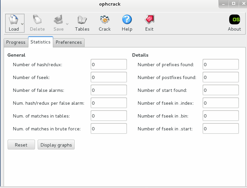The width and height of the screenshot is (247, 188).
Task: Focus the Number of false alarms field
Action: coord(109,90)
